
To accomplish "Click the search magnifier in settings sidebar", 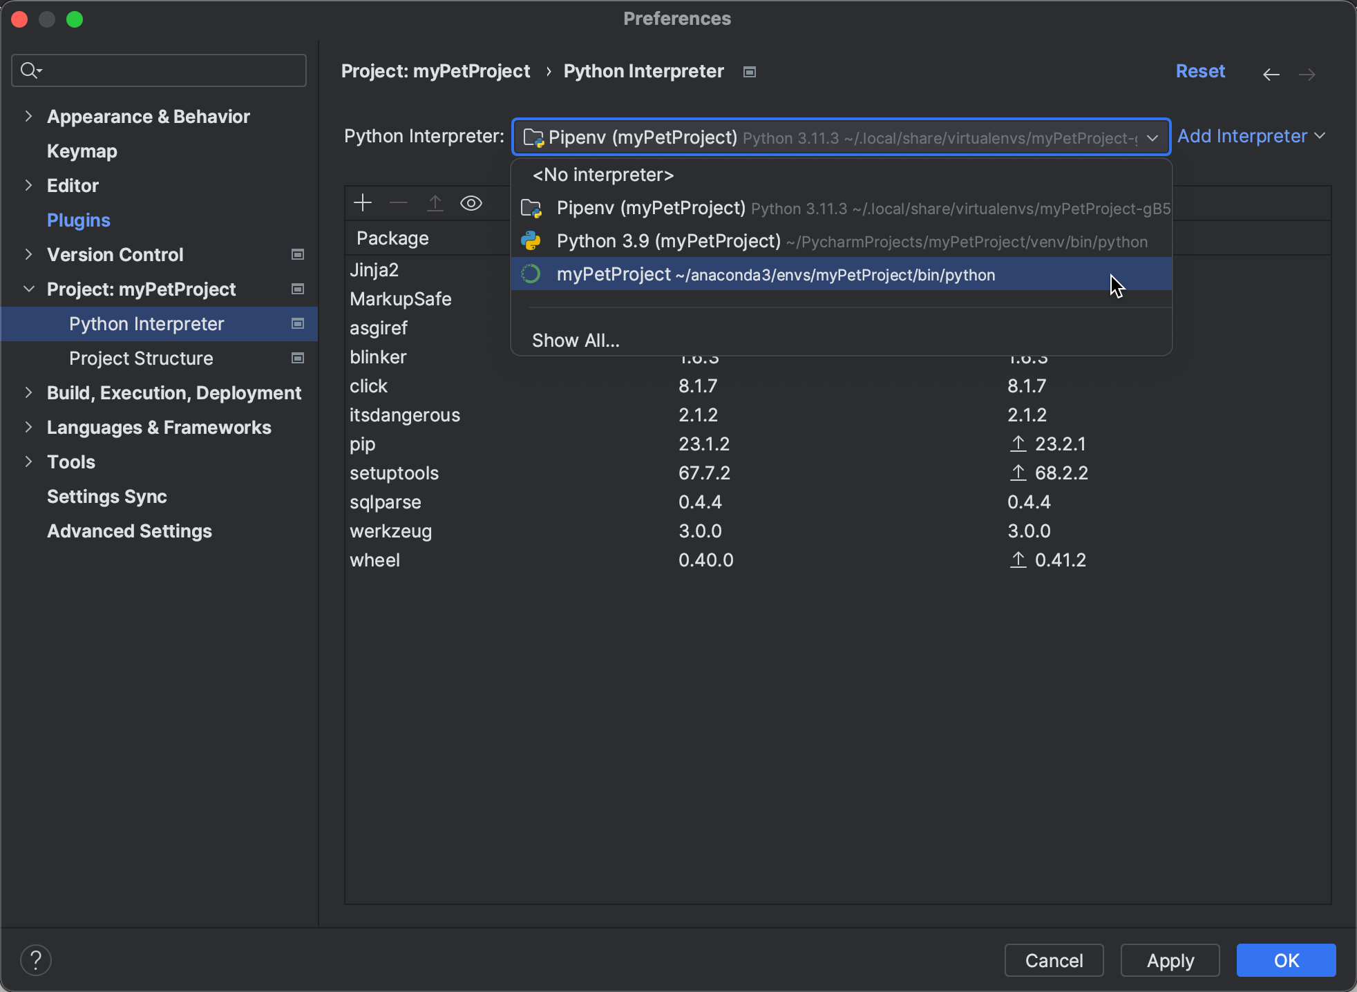I will pyautogui.click(x=30, y=70).
